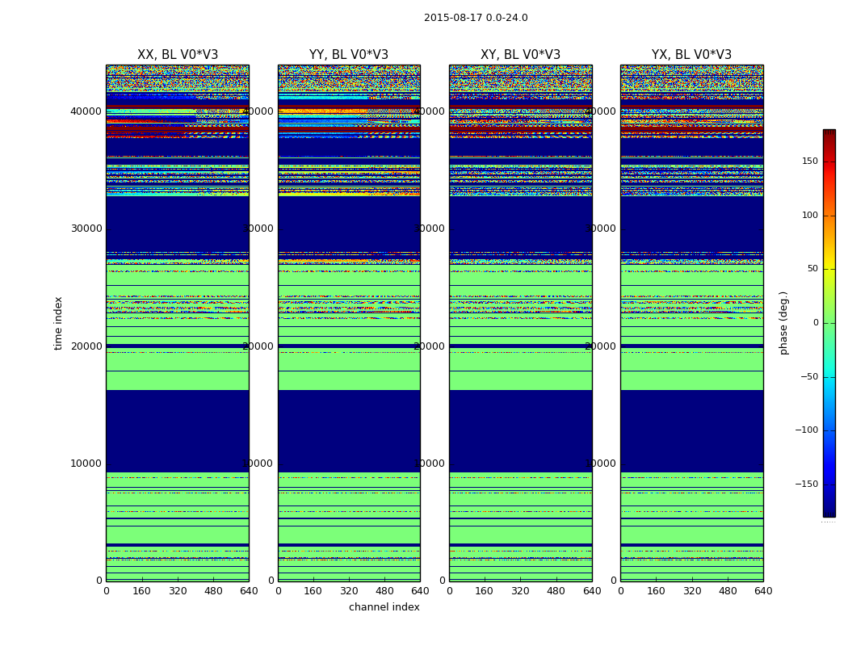Click the dark red top of the colorbar
The height and width of the screenshot is (646, 848).
coord(829,134)
